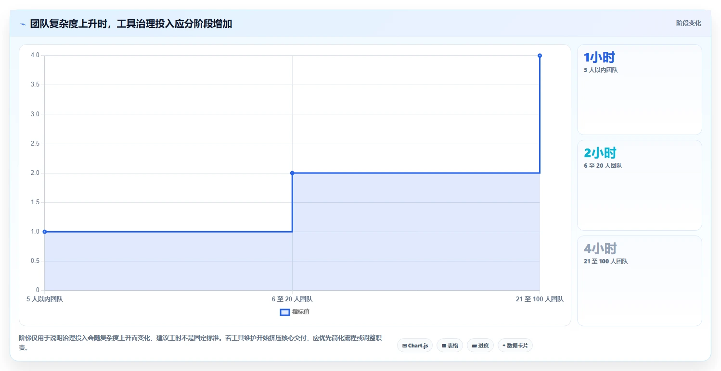Click the 21 至 100 人团队 caption in third card
The height and width of the screenshot is (371, 721).
pos(605,261)
